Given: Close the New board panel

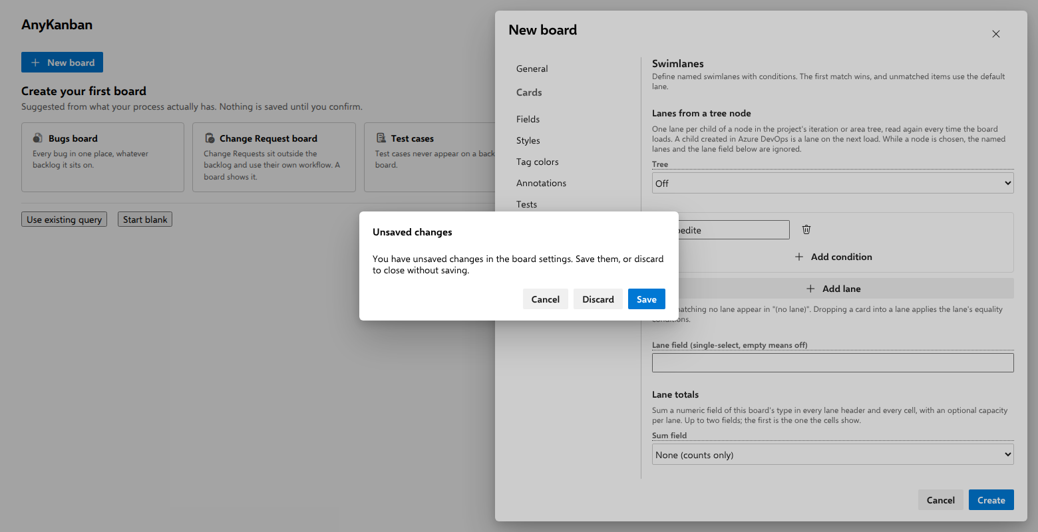Looking at the screenshot, I should 996,34.
